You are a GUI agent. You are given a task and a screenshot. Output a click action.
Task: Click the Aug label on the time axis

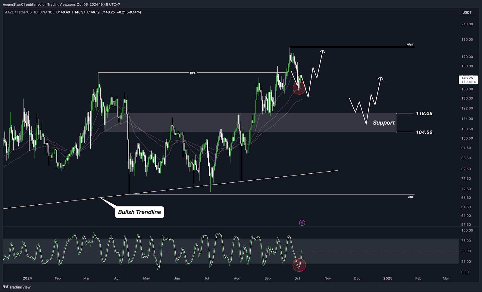click(237, 278)
